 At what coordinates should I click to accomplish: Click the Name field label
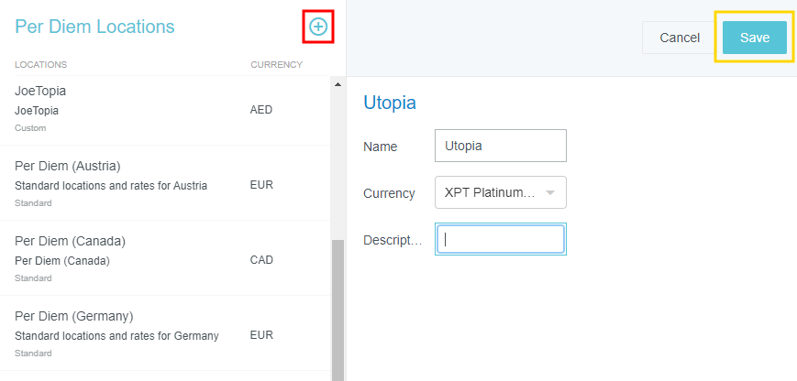click(380, 147)
